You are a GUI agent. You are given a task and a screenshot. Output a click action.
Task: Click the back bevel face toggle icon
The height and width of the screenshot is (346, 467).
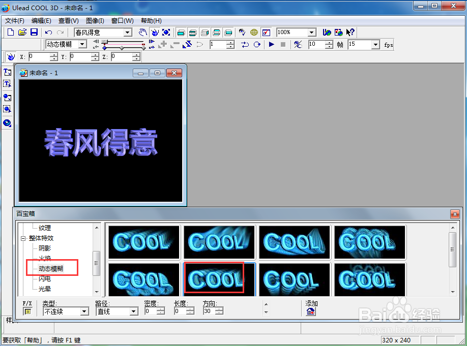point(217,33)
